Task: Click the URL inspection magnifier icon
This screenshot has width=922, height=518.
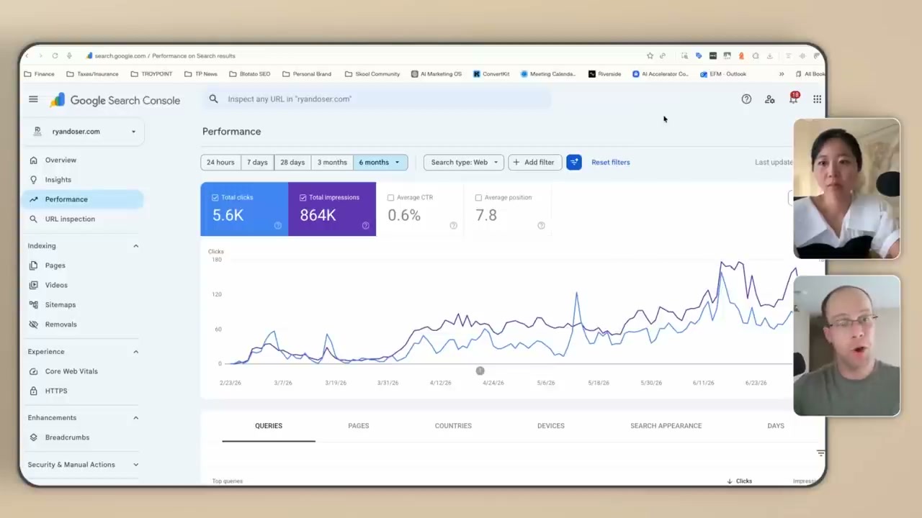Action: click(x=33, y=219)
